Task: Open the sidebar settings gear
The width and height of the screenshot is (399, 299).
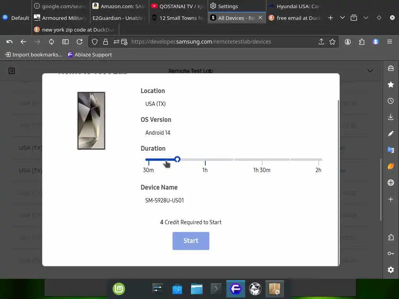Action: [391, 270]
